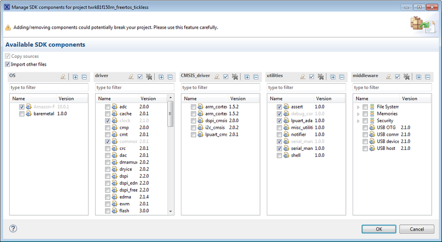Click the driver list scrollbar thumb
This screenshot has width=442, height=242.
pyautogui.click(x=170, y=114)
